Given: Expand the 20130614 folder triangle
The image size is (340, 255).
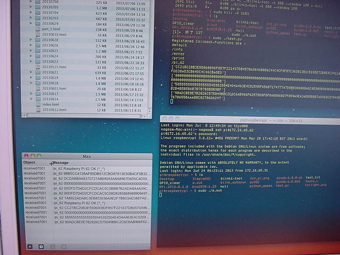Looking at the screenshot, I should (x=31, y=99).
